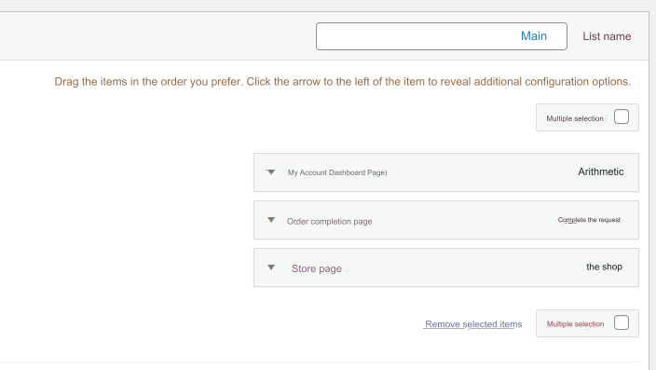Click the List name label

click(x=607, y=36)
